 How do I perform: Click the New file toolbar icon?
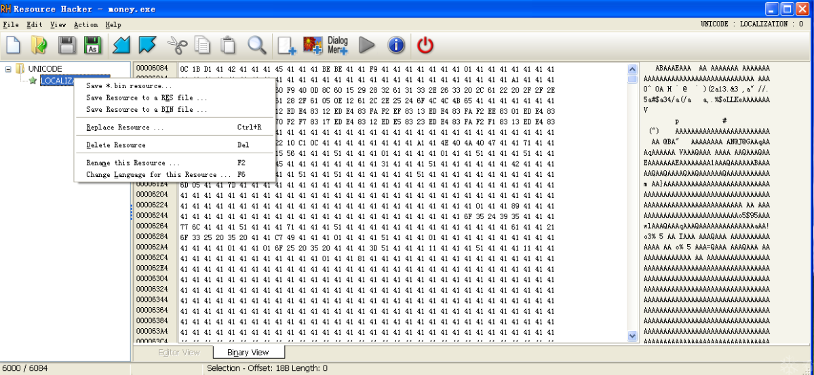pos(14,45)
